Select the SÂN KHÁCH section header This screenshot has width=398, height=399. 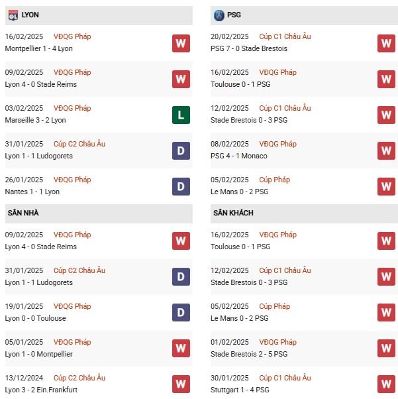pos(233,213)
